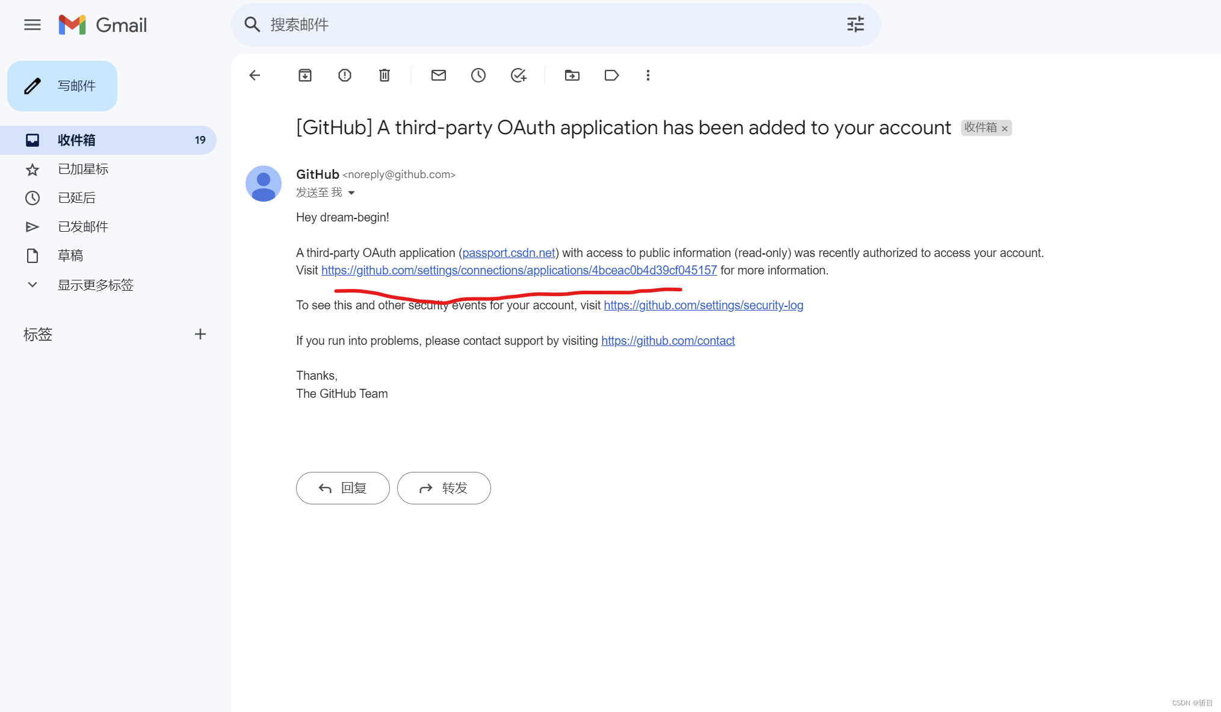Click the 回复 button
The width and height of the screenshot is (1221, 712).
click(x=342, y=488)
